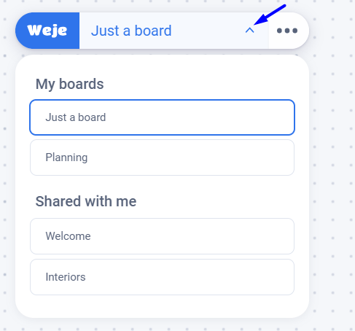Select the 'Just a board' list entry
Image resolution: width=355 pixels, height=331 pixels.
(x=162, y=117)
